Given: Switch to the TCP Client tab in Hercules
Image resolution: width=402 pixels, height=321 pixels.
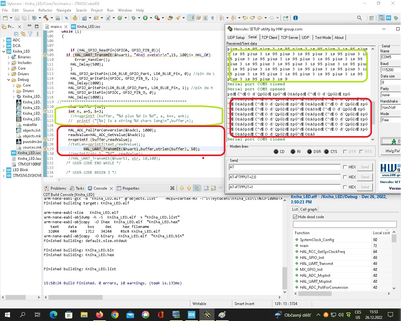Looking at the screenshot, I should click(269, 38).
